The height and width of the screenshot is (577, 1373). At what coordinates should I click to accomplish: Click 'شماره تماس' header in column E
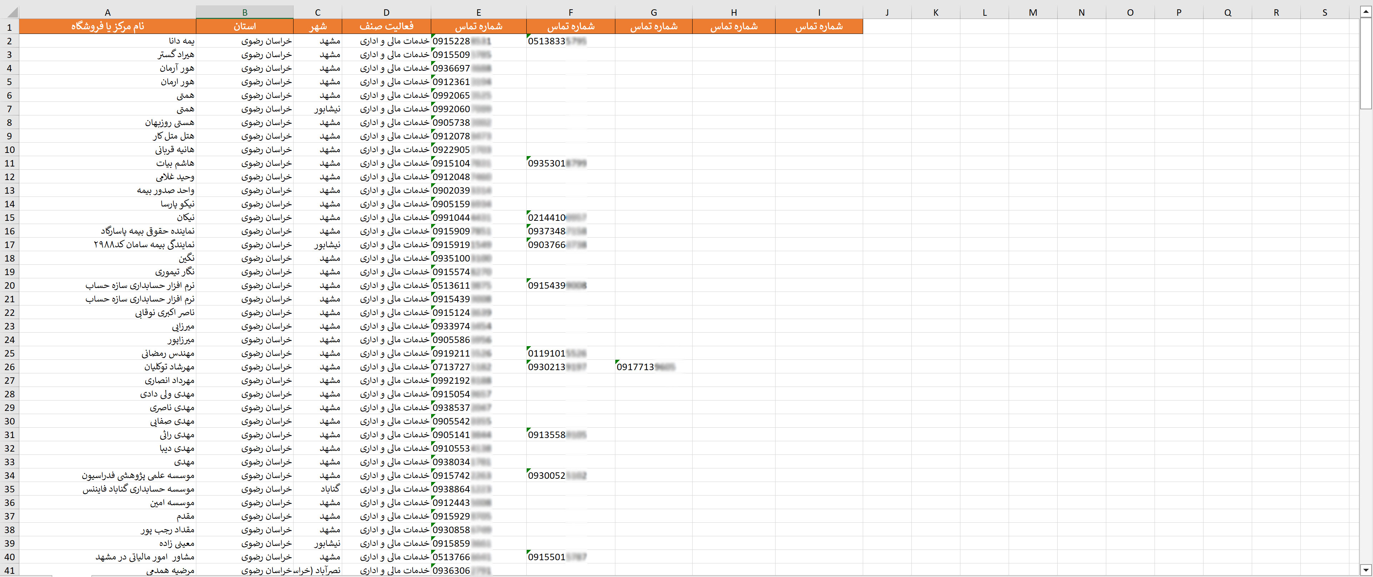point(479,26)
